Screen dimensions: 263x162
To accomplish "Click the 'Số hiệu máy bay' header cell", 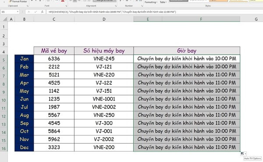I will pyautogui.click(x=104, y=51).
